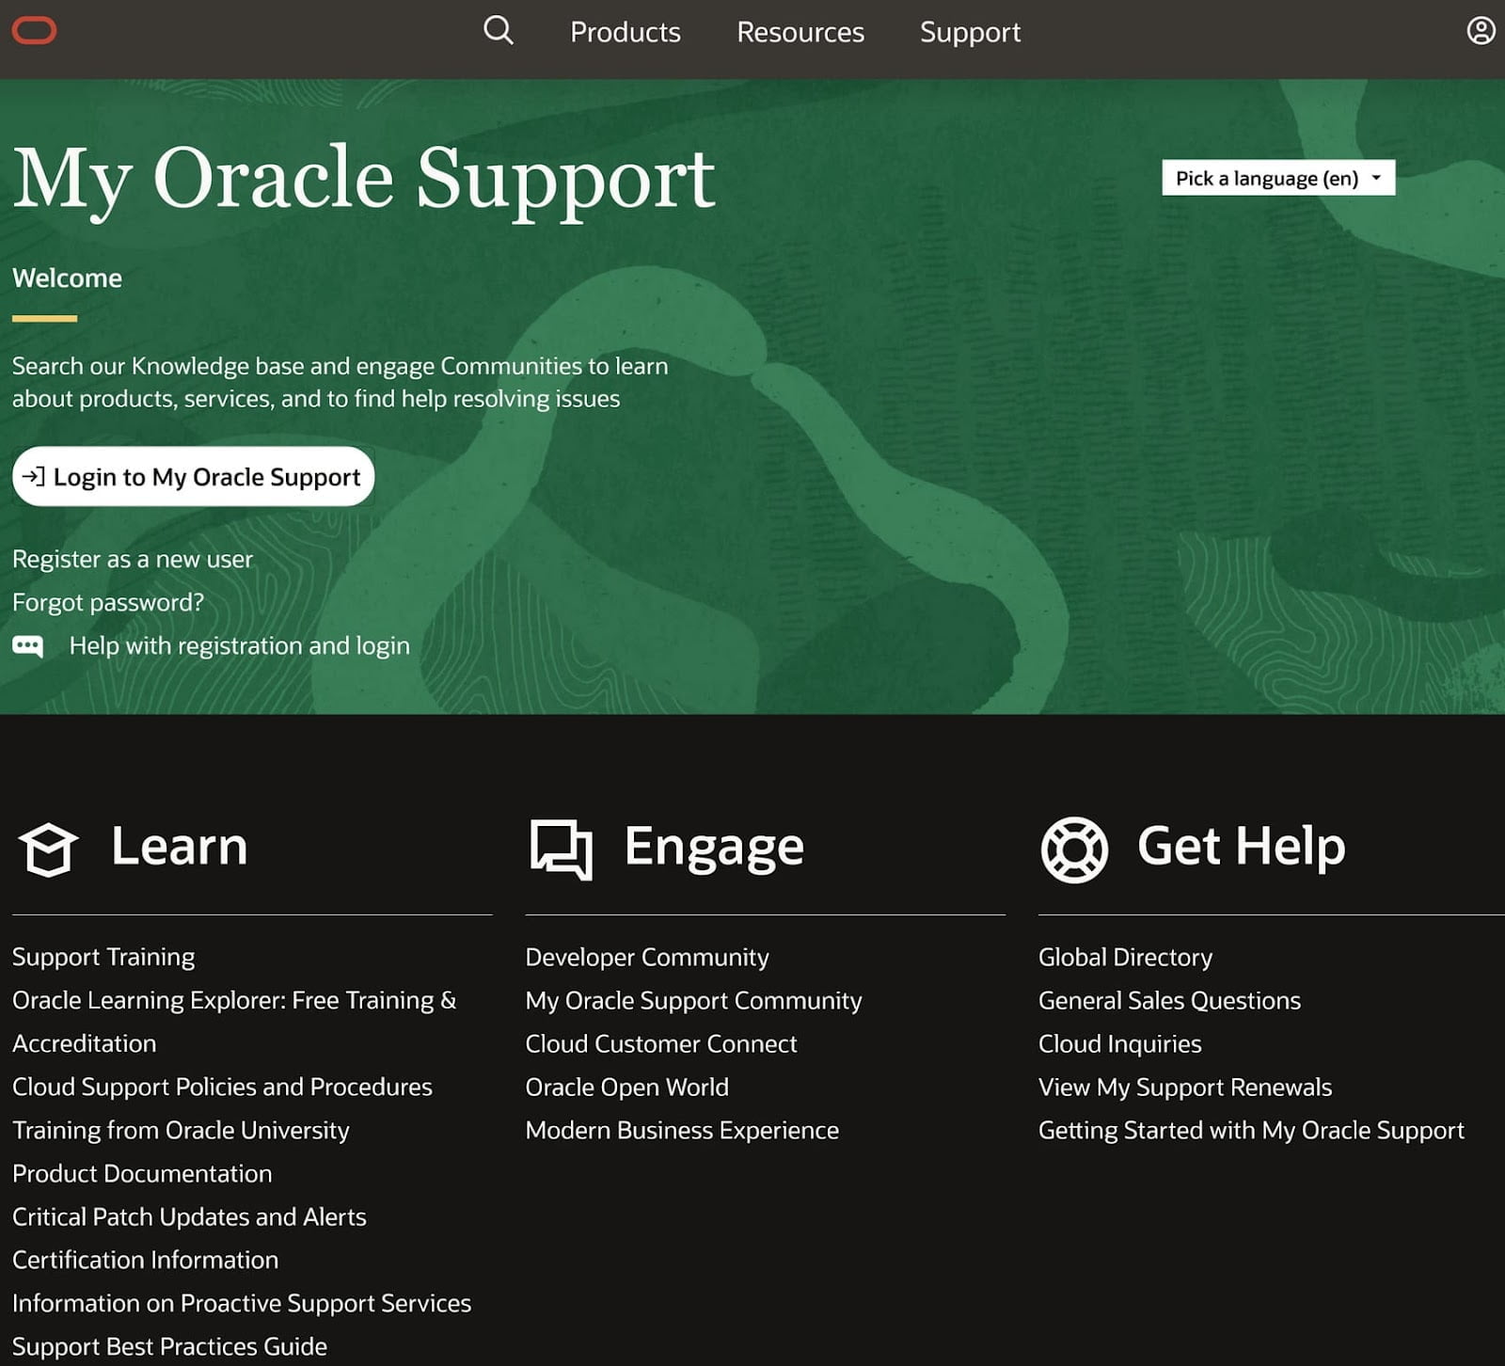Viewport: 1505px width, 1366px height.
Task: Open the user account profile icon
Action: point(1480,31)
